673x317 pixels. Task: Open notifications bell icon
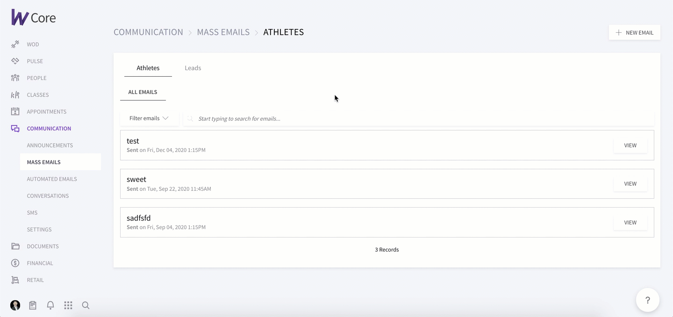click(50, 305)
